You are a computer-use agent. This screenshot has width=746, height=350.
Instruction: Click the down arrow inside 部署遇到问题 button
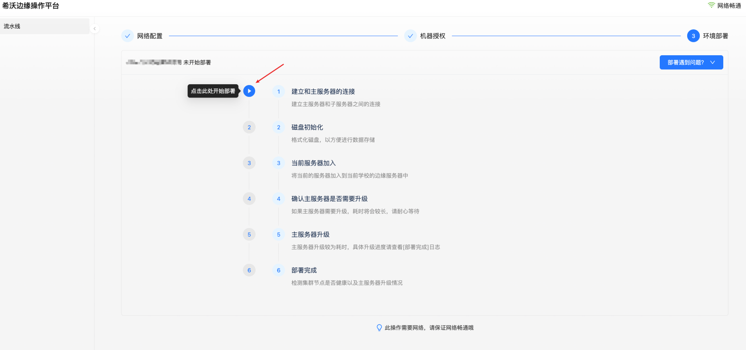click(713, 62)
